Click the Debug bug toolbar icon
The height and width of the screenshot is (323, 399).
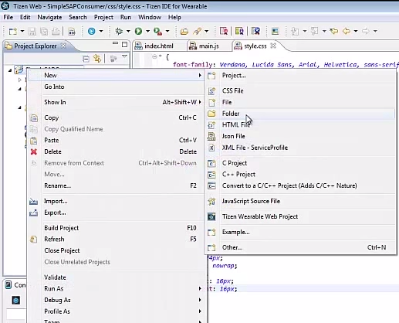(x=119, y=32)
